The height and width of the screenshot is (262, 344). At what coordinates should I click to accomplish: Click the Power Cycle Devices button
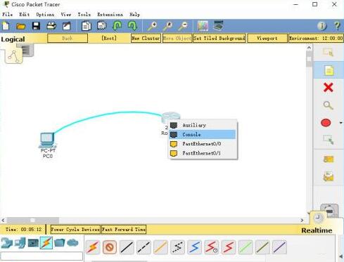75,230
